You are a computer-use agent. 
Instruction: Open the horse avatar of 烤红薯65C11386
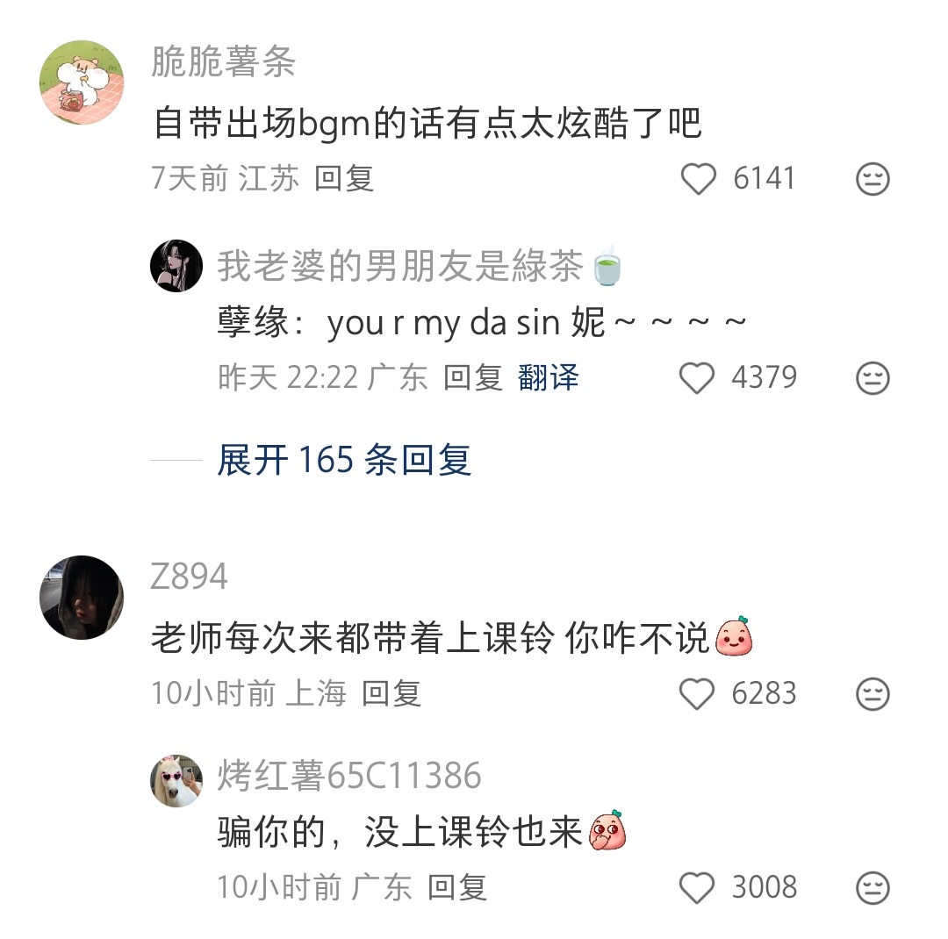(x=176, y=780)
